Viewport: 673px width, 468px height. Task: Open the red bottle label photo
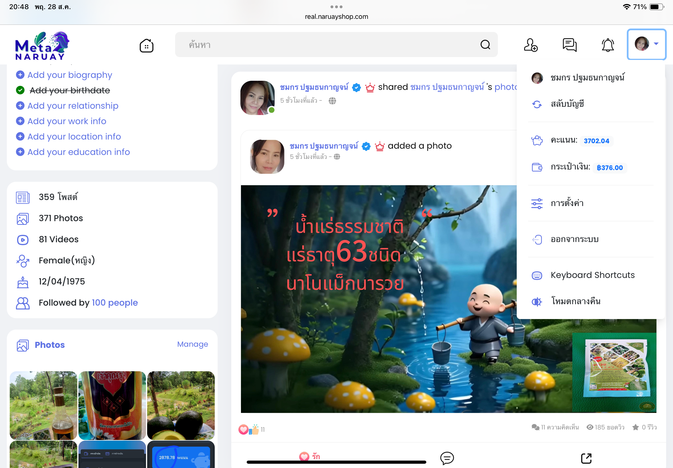(112, 406)
